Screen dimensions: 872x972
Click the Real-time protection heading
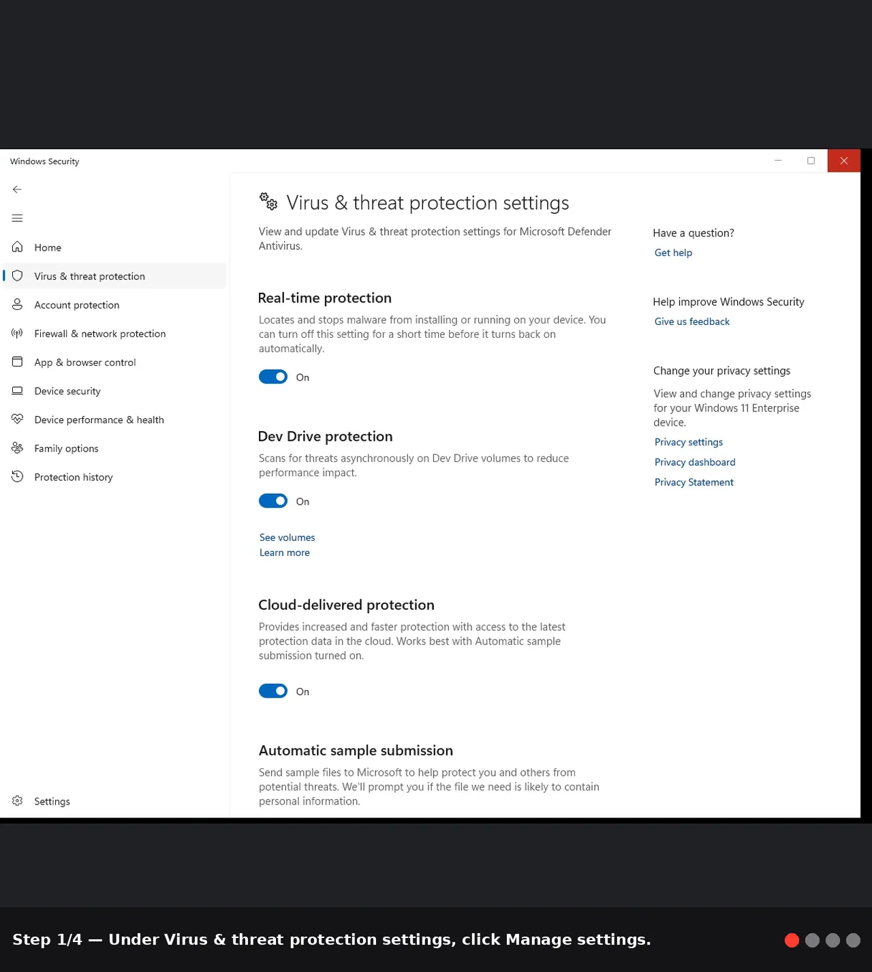(x=324, y=298)
